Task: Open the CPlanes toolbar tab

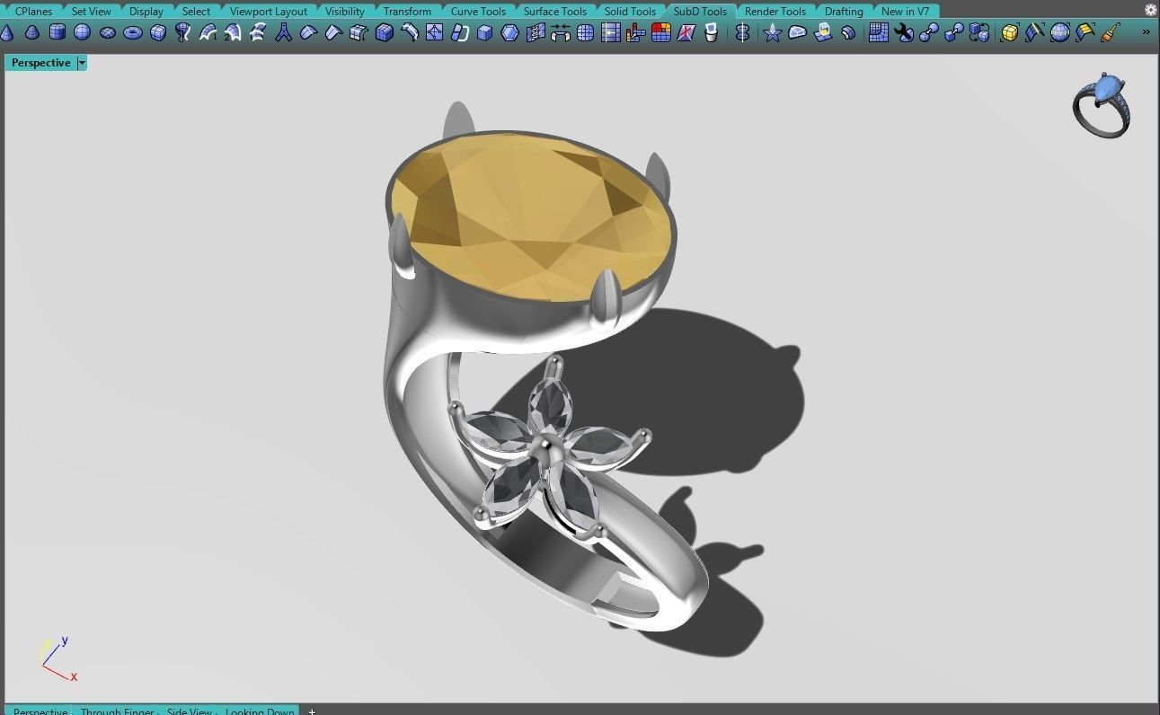Action: (33, 12)
